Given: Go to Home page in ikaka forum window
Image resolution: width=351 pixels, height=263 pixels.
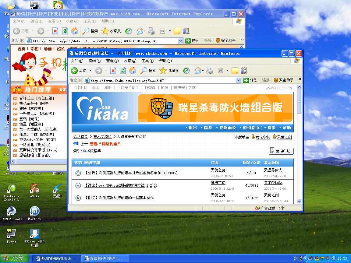Looking at the screenshot, I should point(133,71).
